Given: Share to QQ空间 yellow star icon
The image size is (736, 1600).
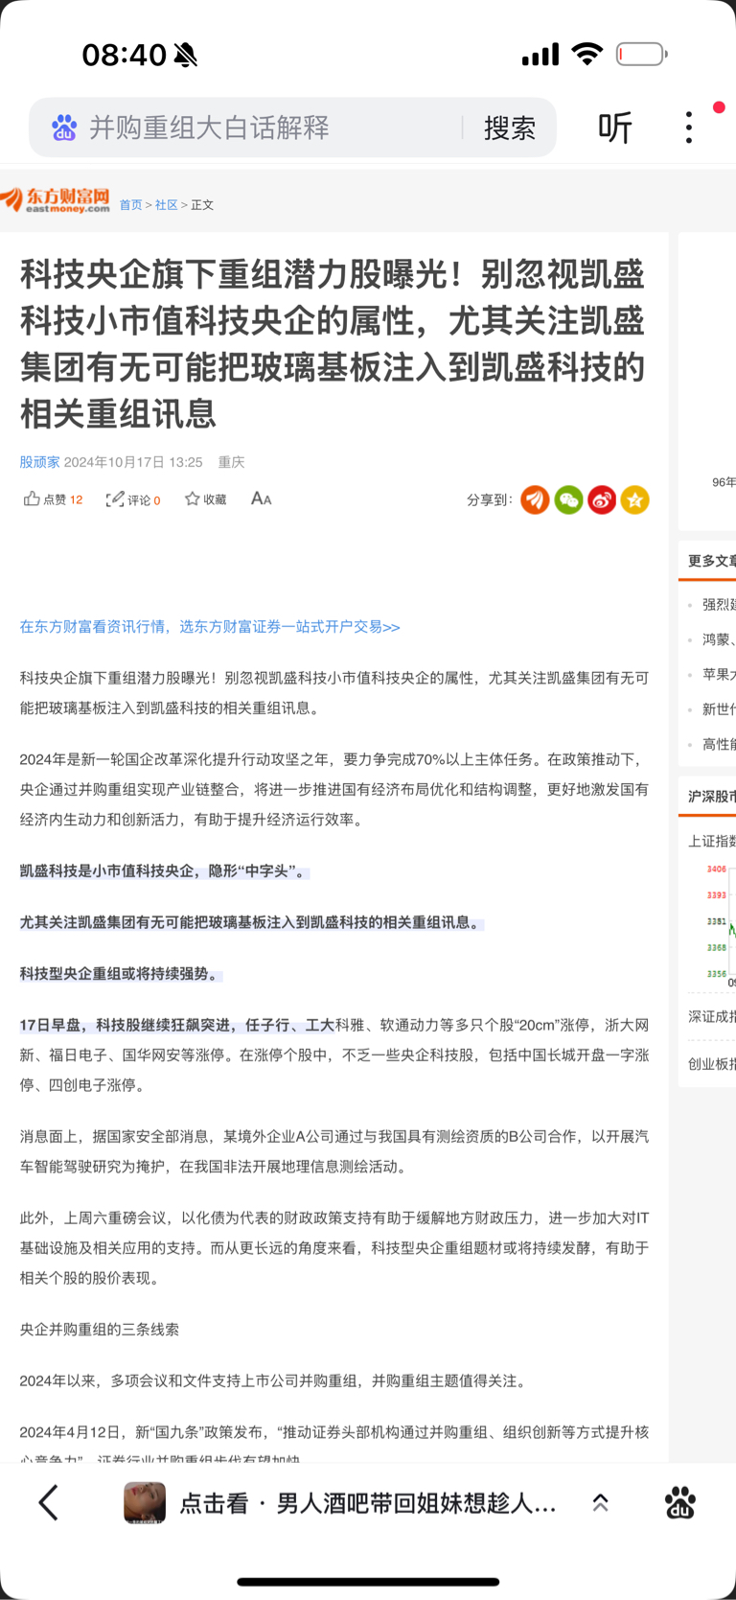Looking at the screenshot, I should tap(634, 499).
